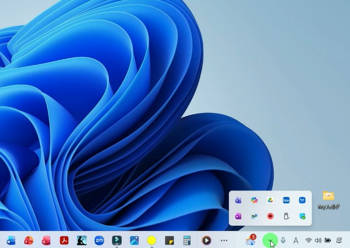
Task: Launch the Kindle reader app icon
Action: (81, 240)
